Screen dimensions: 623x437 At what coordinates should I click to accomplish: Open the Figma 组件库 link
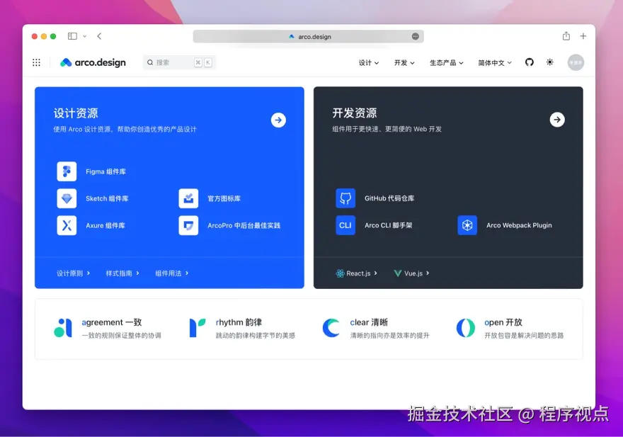105,172
